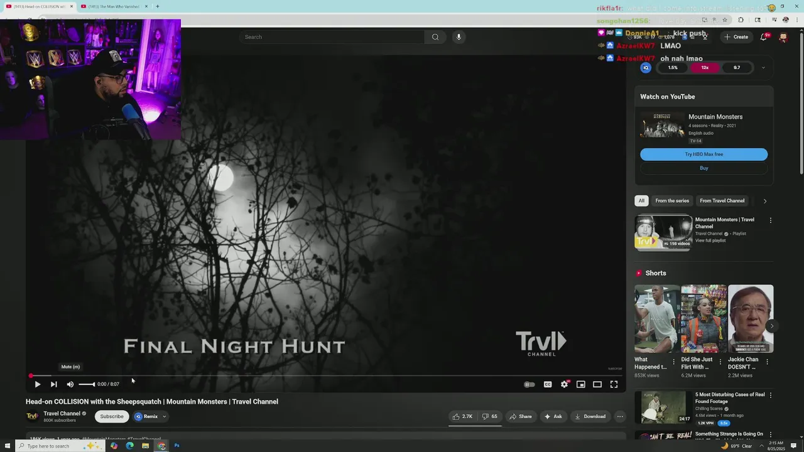The height and width of the screenshot is (452, 804).
Task: Expand the Remix dropdown arrow
Action: [x=165, y=416]
